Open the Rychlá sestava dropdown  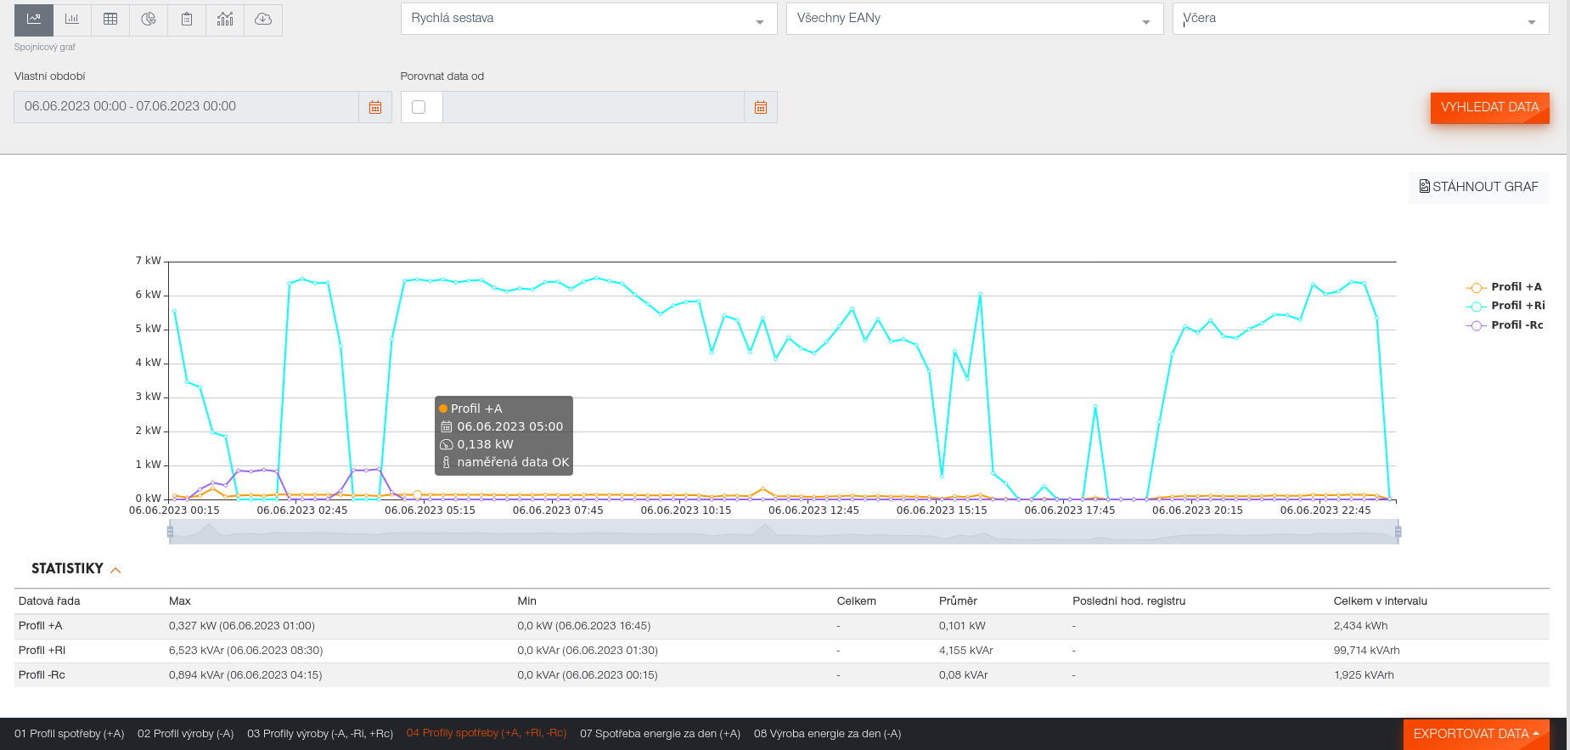point(588,19)
